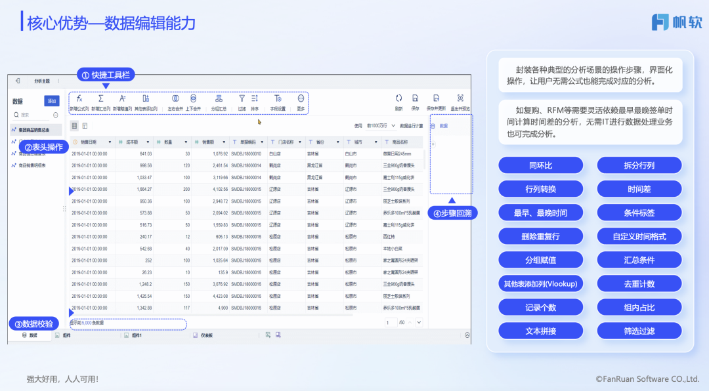709x391 pixels.
Task: Click the 同环比 button
Action: pos(541,165)
